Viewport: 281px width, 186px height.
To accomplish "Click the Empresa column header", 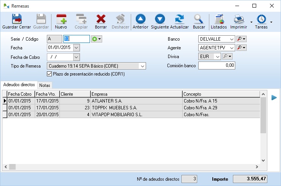I will tap(136, 94).
